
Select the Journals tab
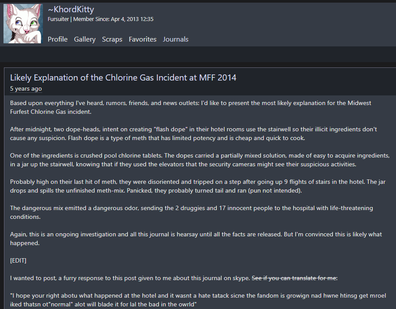pos(176,39)
